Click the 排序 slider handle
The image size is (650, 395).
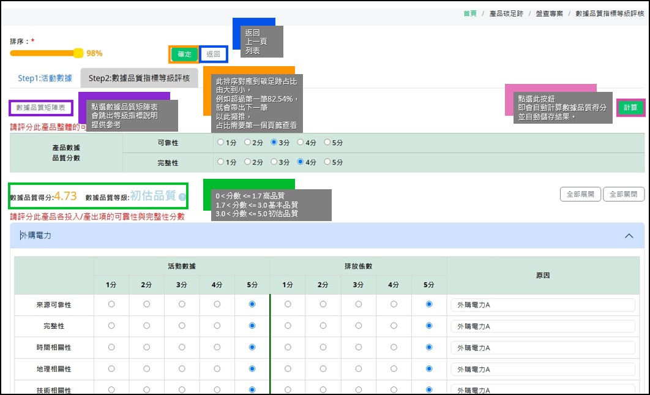[x=78, y=53]
